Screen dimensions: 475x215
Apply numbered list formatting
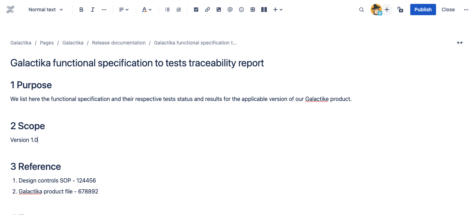(x=179, y=10)
